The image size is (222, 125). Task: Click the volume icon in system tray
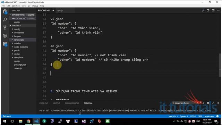tap(182, 121)
